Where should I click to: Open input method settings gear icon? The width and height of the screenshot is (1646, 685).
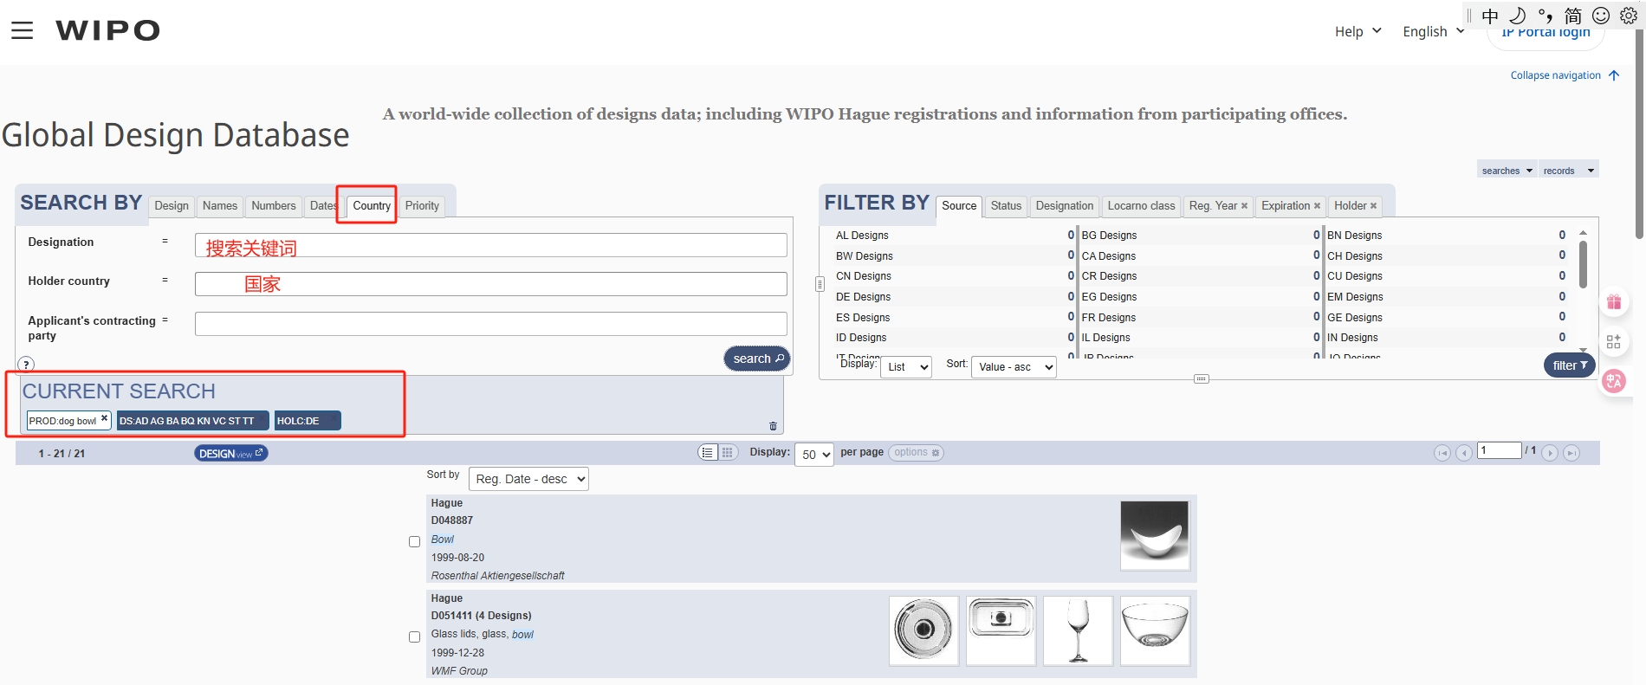pos(1629,16)
